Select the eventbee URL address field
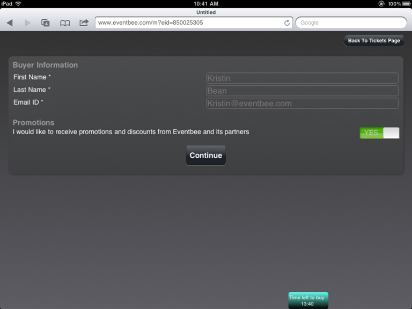Viewport: 412px width, 309px height. (x=188, y=23)
